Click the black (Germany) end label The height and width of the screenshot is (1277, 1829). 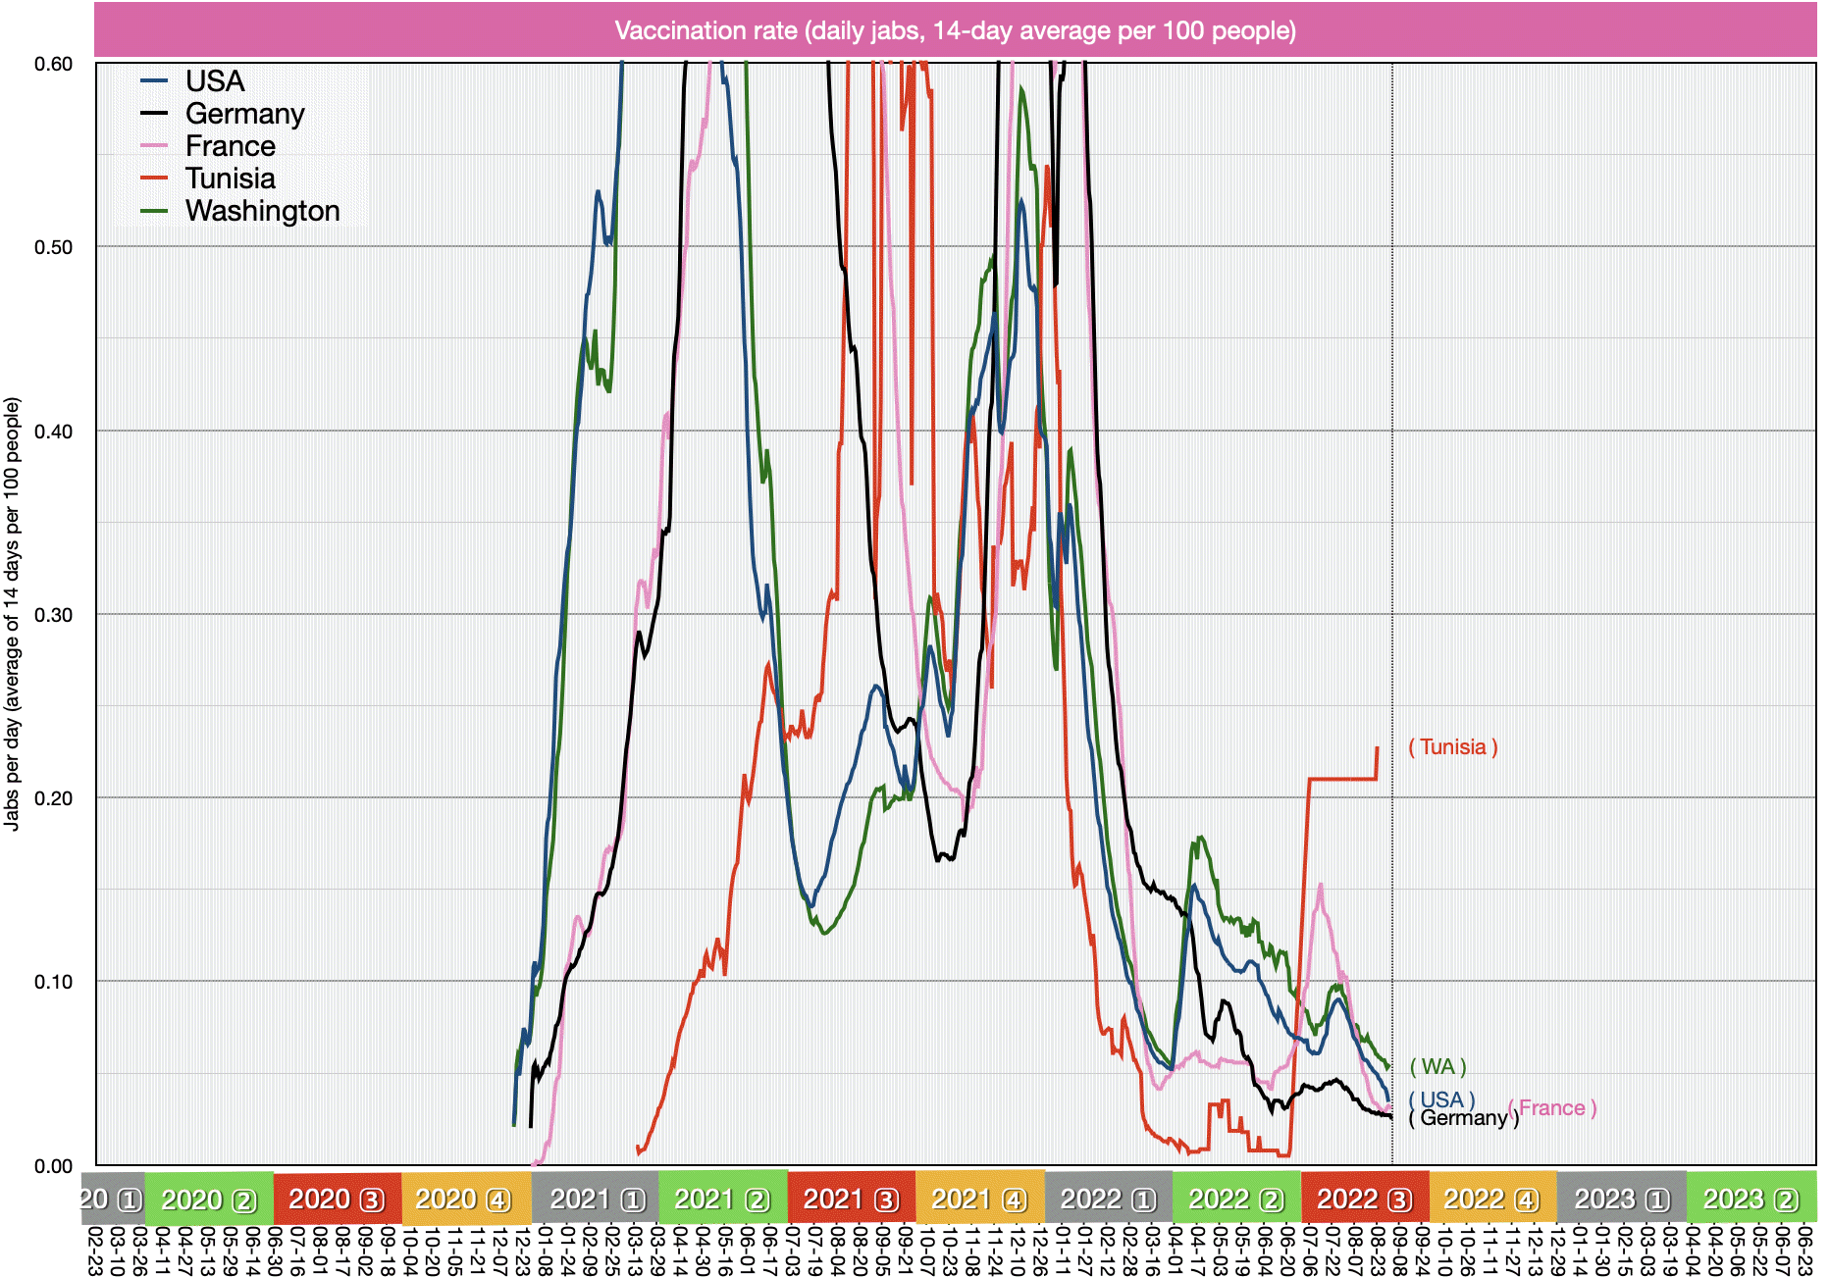coord(1463,1118)
